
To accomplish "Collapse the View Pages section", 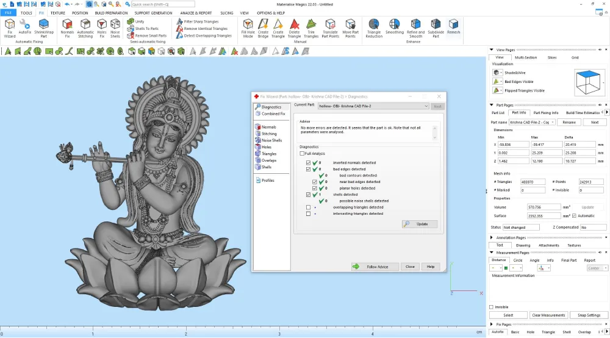I will click(492, 50).
